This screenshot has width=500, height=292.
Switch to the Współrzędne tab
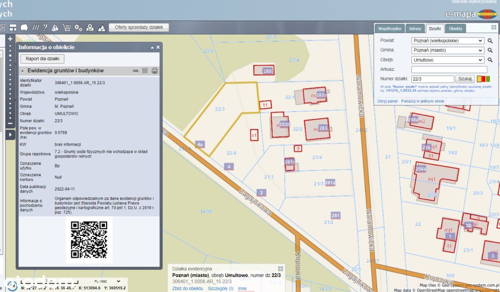[x=389, y=29]
